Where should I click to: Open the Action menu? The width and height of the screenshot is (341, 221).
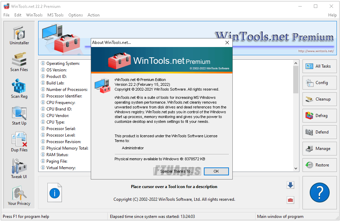pyautogui.click(x=93, y=15)
